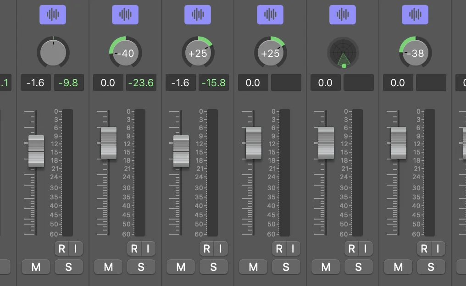The image size is (466, 286).
Task: Click the -1.6 gain field beside the -9.8 peak
Action: (x=35, y=82)
